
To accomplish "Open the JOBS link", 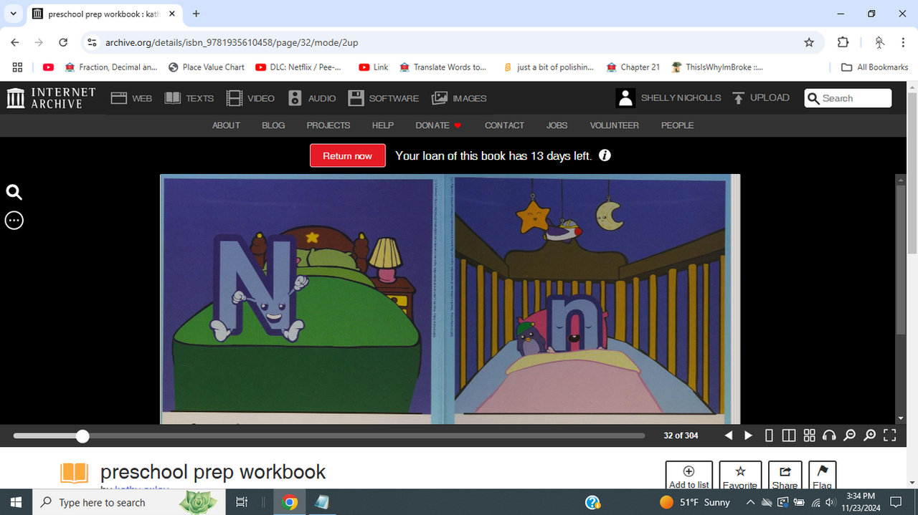I will point(557,125).
